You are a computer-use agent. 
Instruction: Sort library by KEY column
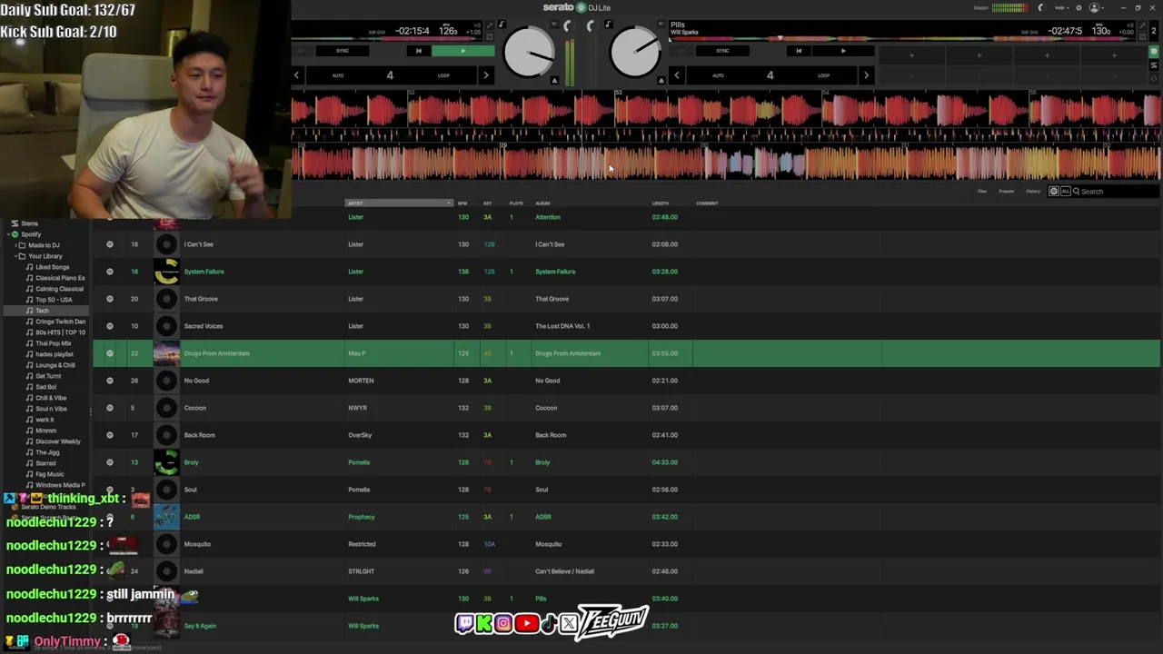488,203
